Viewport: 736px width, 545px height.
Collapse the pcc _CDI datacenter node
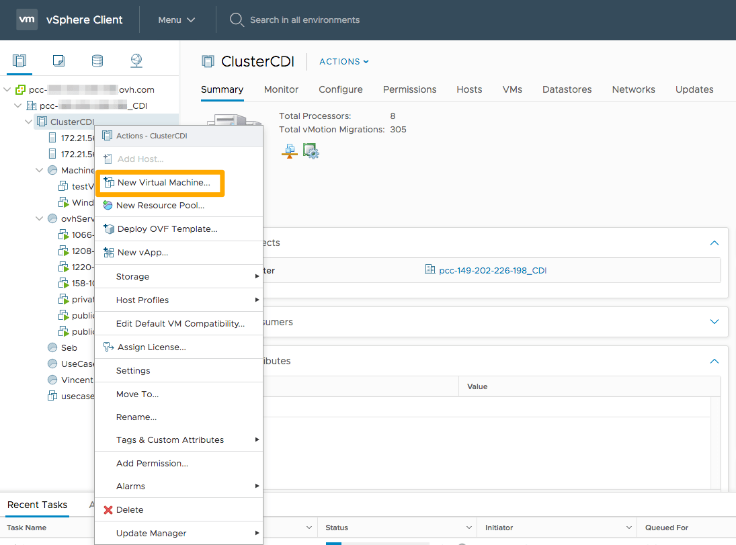coord(18,106)
